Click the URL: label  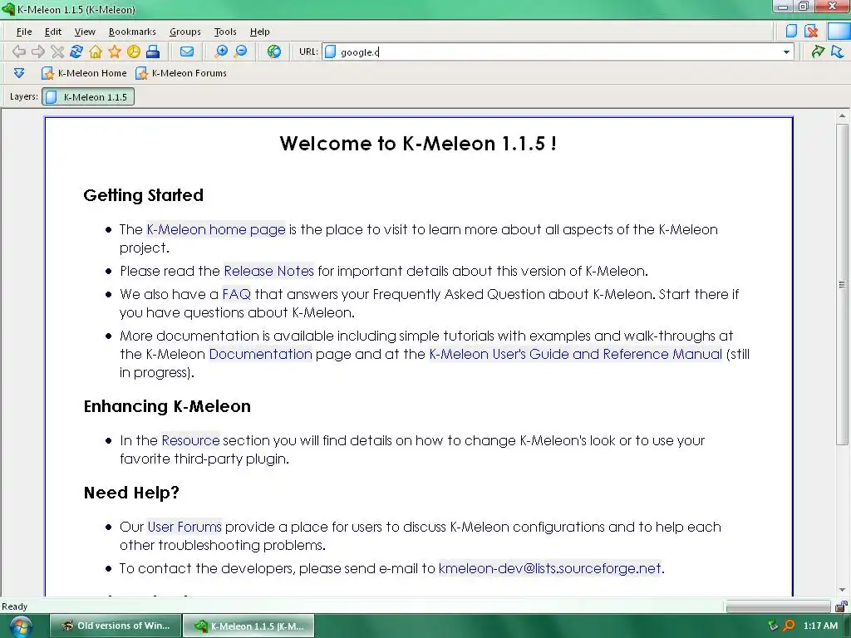click(x=308, y=52)
